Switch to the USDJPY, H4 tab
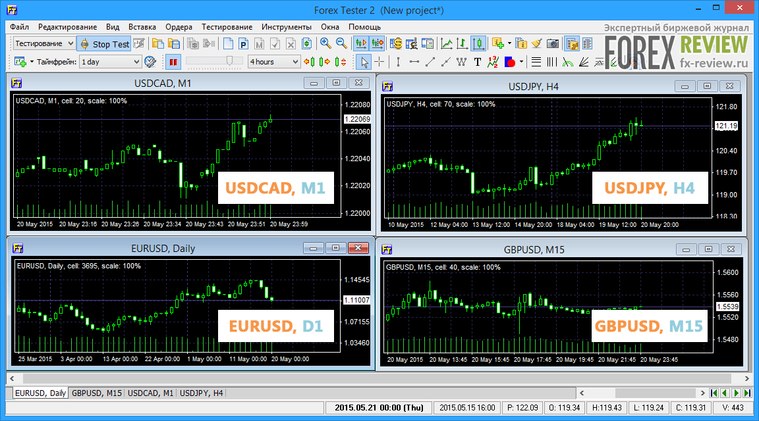This screenshot has width=759, height=421. click(x=202, y=393)
